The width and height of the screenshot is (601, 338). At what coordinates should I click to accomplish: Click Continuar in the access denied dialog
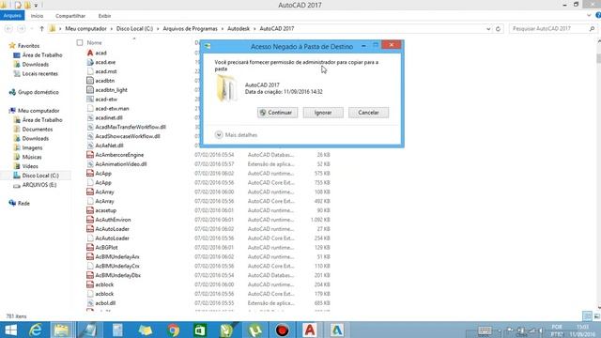pos(277,113)
